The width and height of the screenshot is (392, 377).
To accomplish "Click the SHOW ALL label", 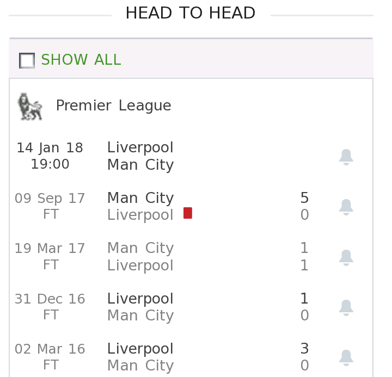I will [x=81, y=60].
